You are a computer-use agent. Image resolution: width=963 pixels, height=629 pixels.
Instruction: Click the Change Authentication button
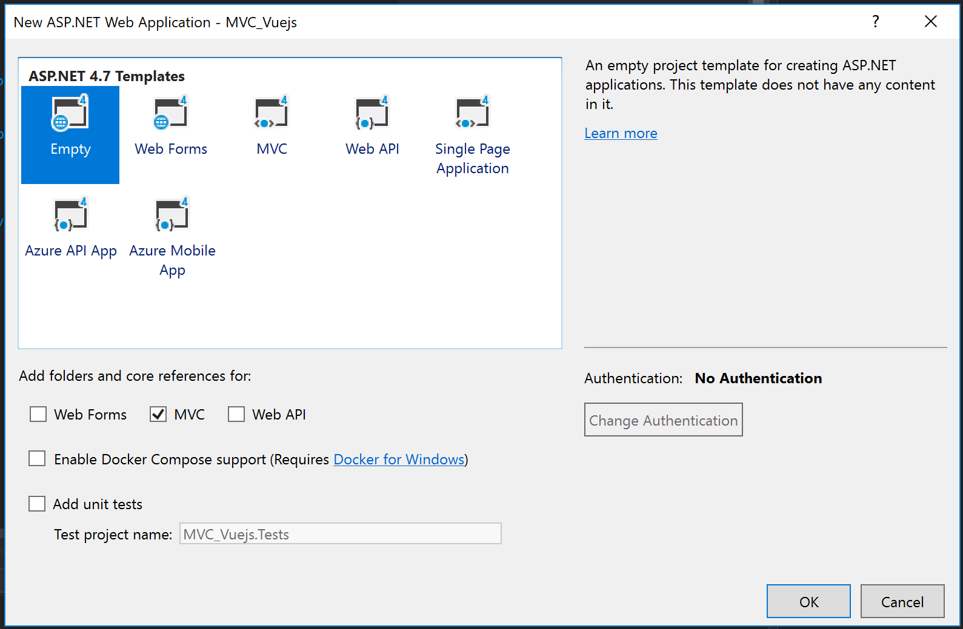tap(664, 420)
